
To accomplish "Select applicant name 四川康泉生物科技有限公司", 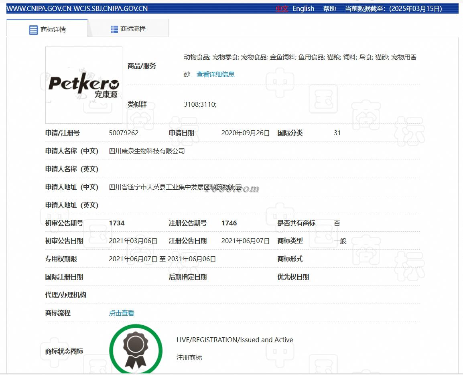I will (x=147, y=151).
